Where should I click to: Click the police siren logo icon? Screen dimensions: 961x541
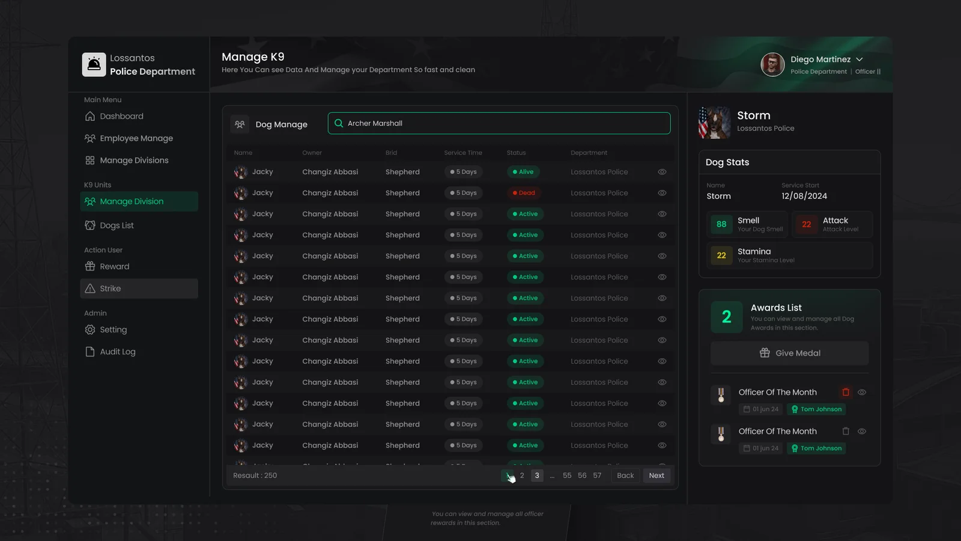(x=94, y=65)
